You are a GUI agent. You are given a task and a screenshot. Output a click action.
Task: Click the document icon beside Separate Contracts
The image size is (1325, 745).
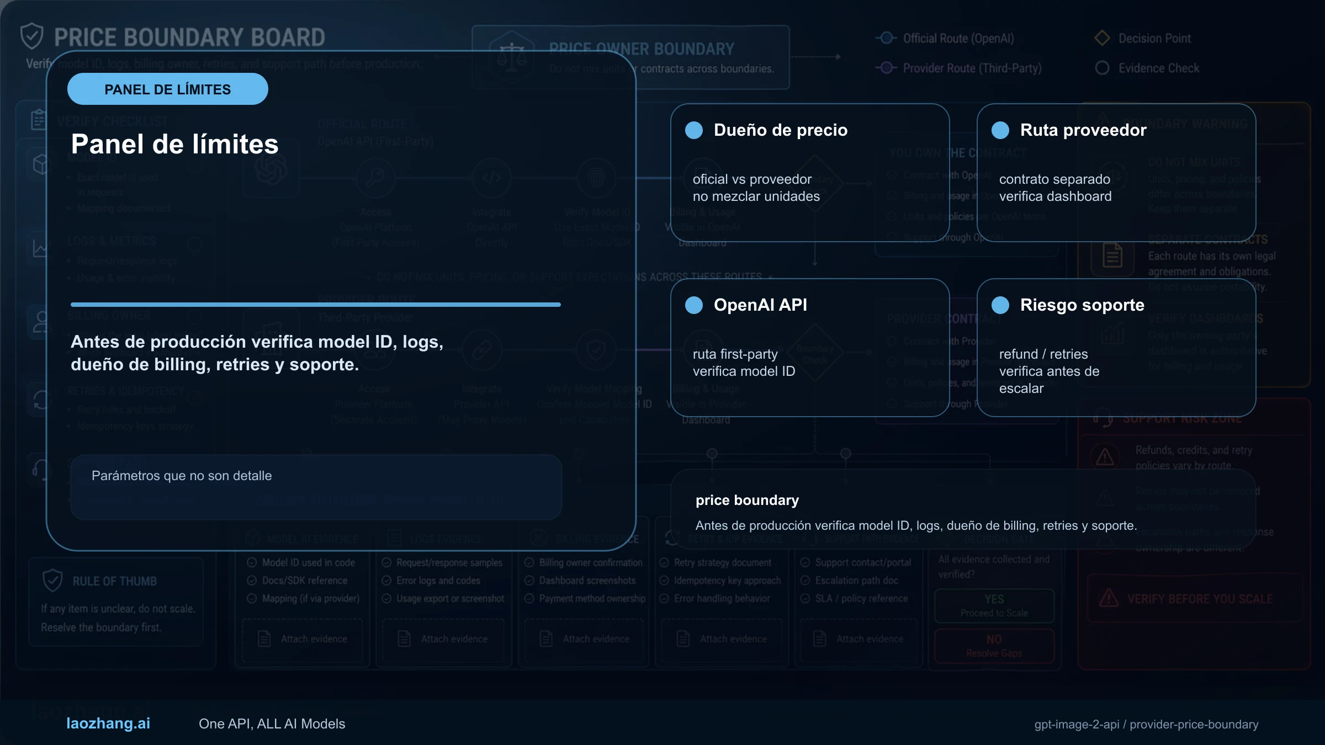point(1112,255)
